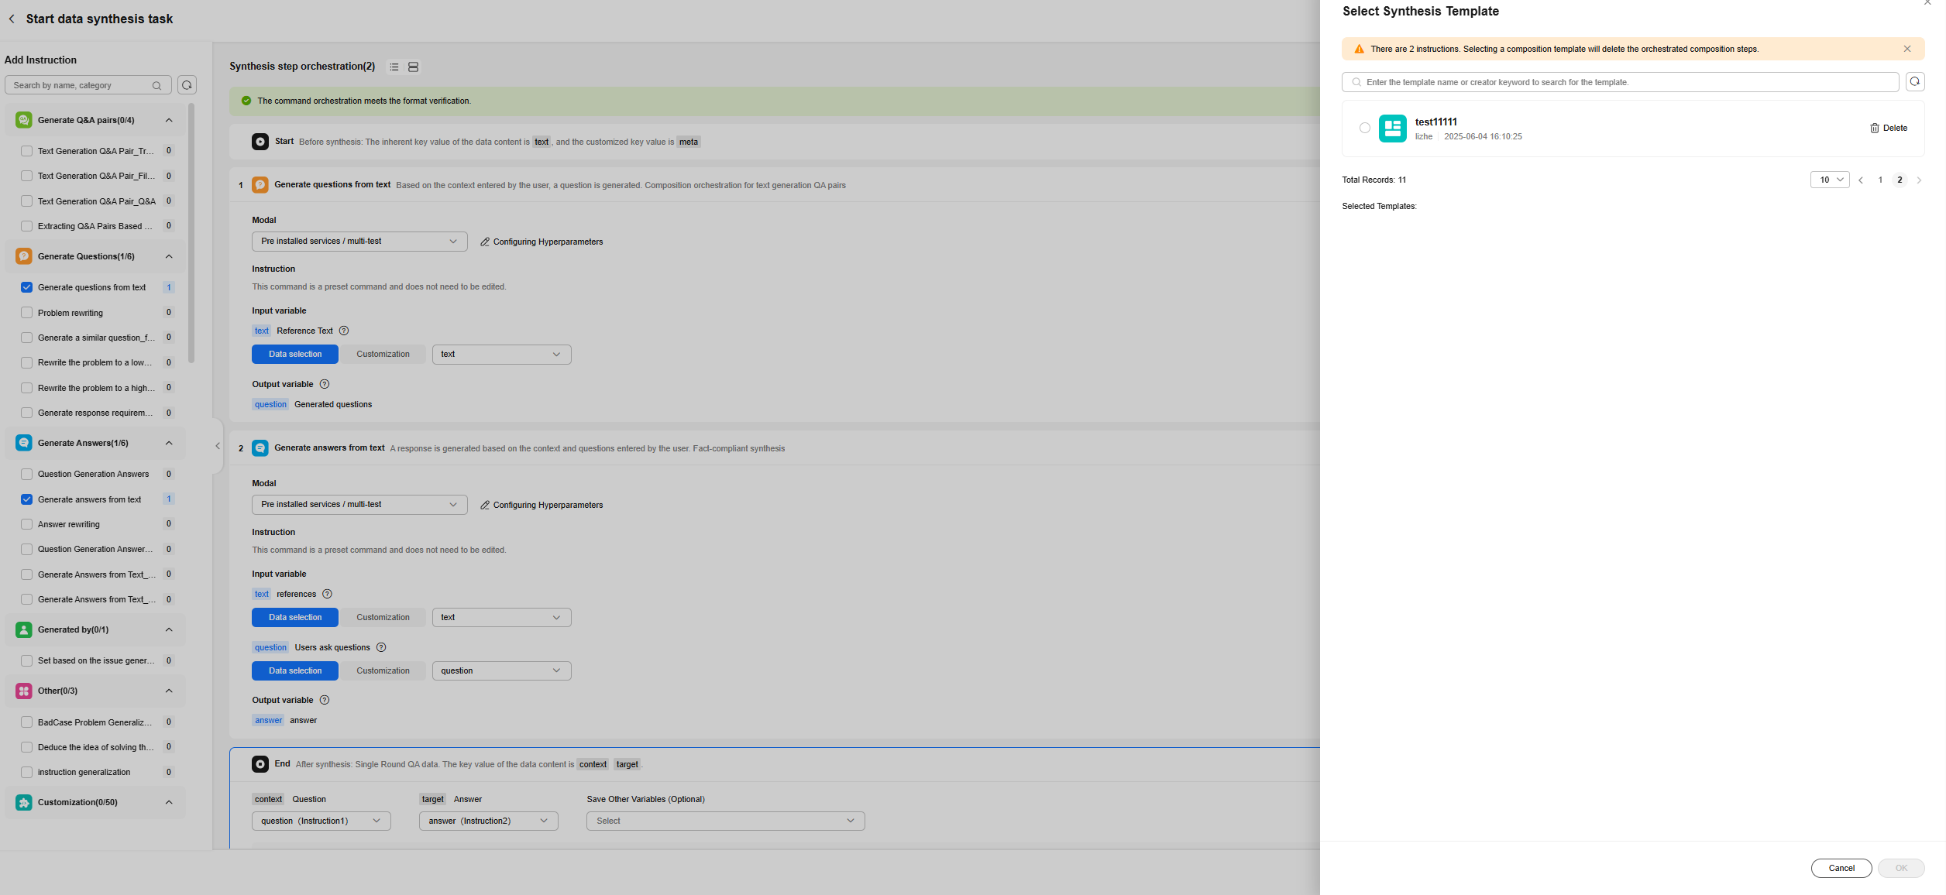1946x895 pixels.
Task: Click help icon next to Reference Text
Action: coord(344,331)
